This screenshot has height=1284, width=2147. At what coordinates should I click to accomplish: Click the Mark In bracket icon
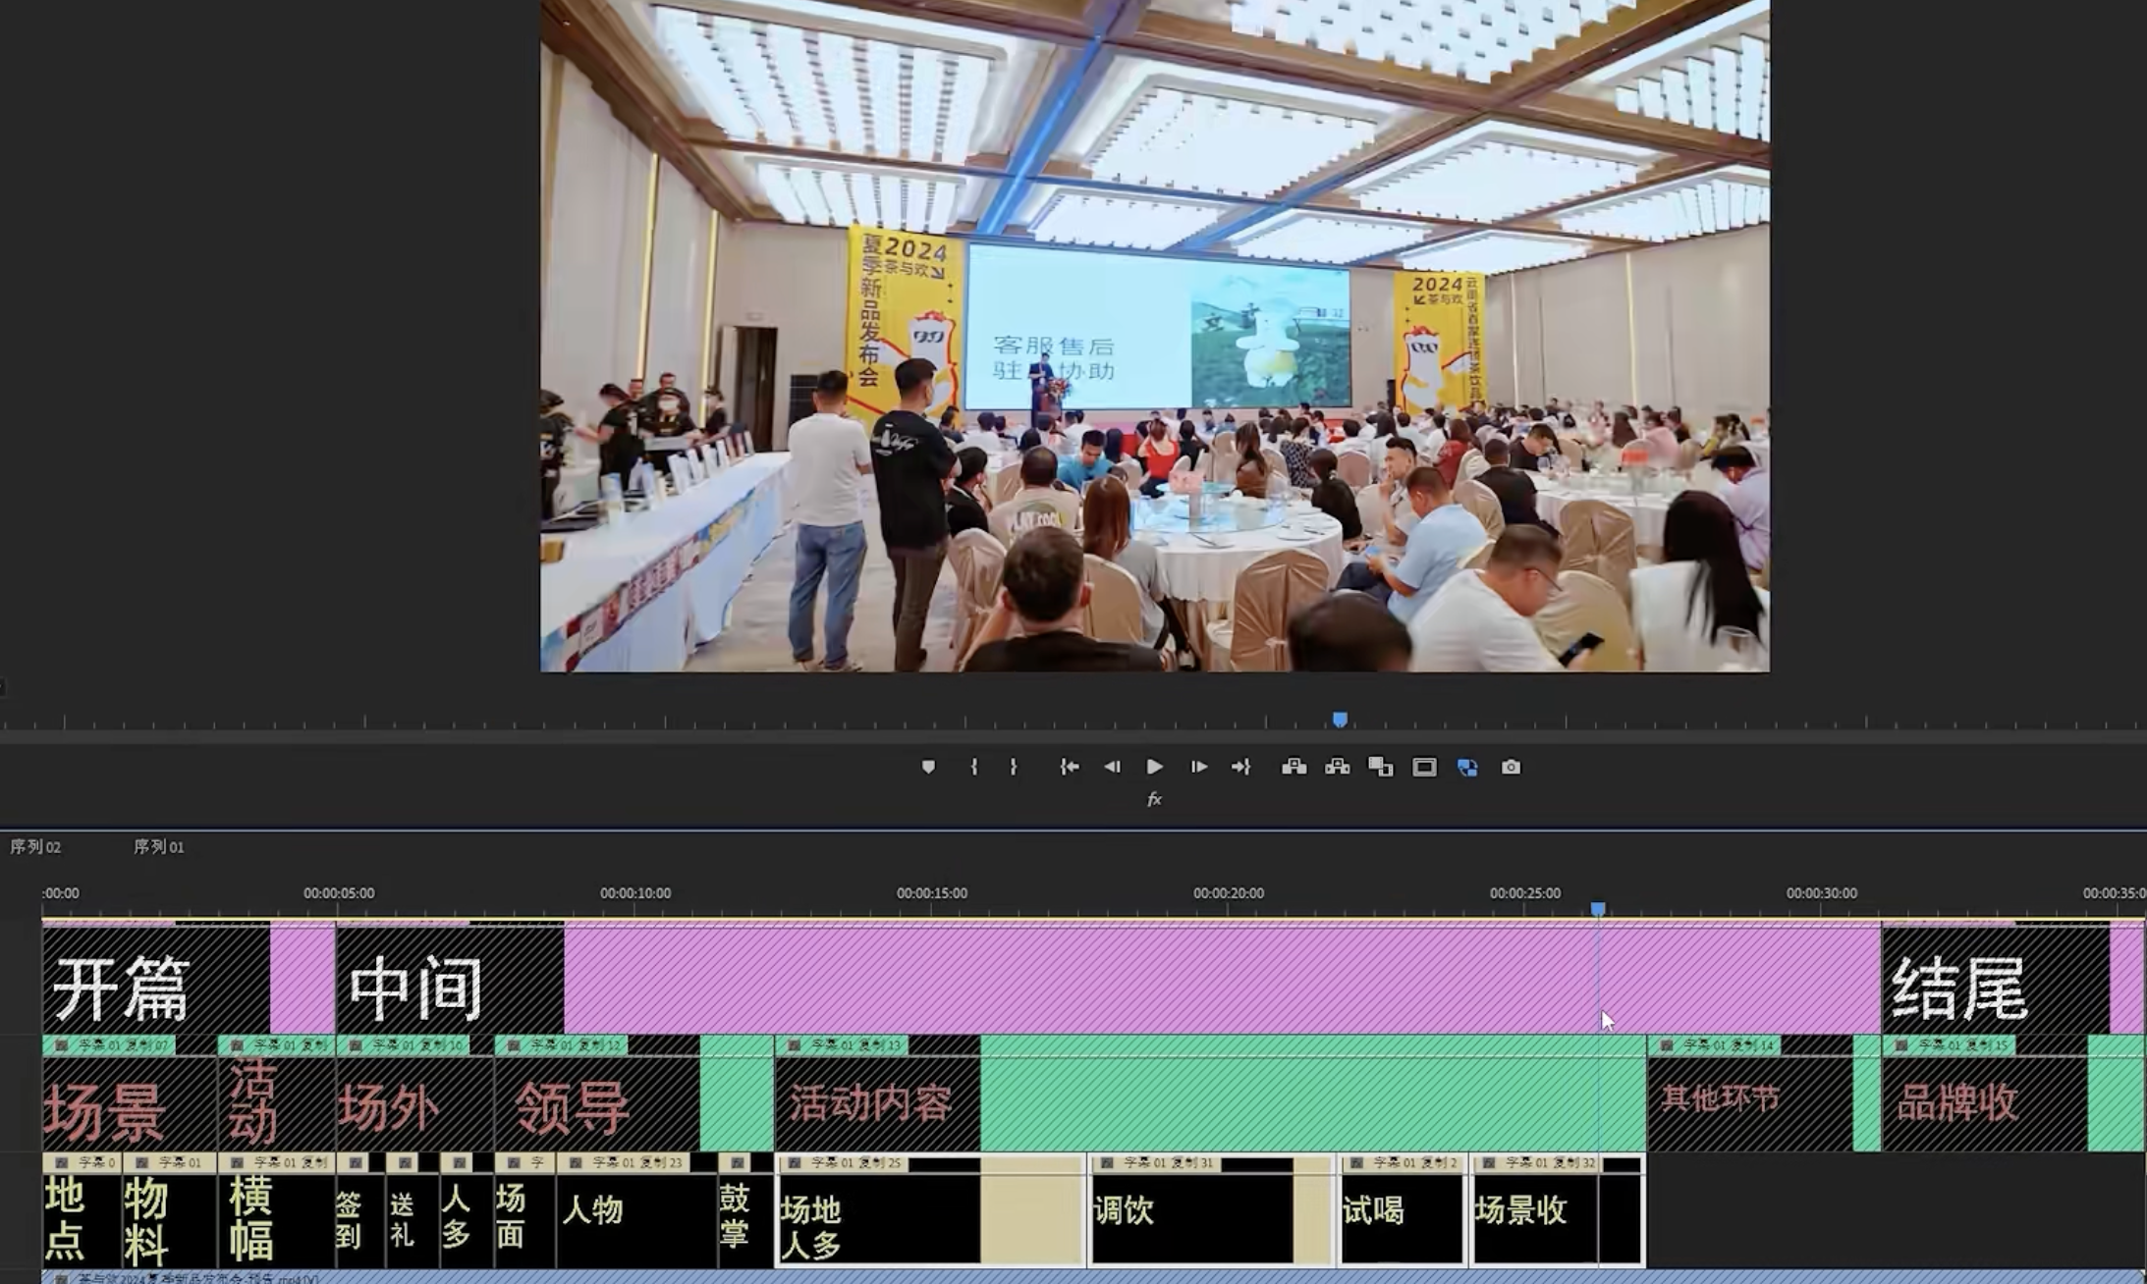coord(973,767)
